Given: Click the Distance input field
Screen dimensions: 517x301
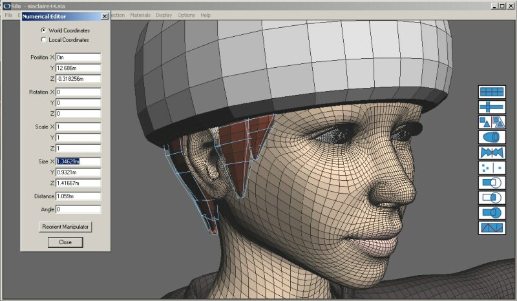Looking at the screenshot, I should point(78,196).
